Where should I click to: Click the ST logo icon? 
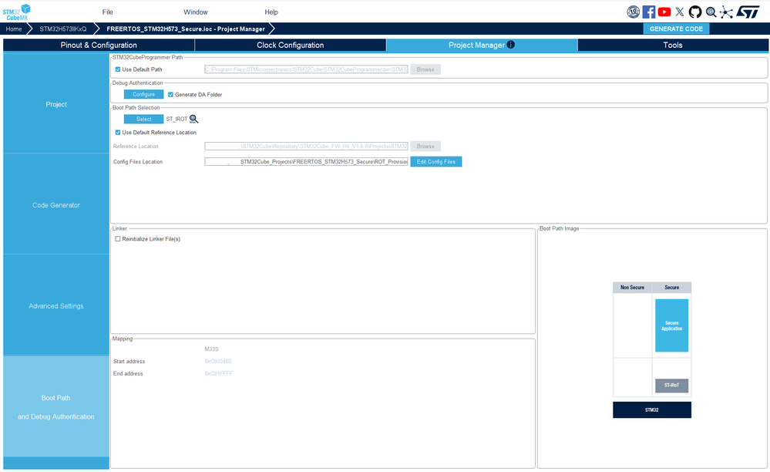click(x=748, y=12)
